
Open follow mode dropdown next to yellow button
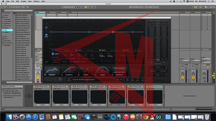pyautogui.click(x=88, y=7)
